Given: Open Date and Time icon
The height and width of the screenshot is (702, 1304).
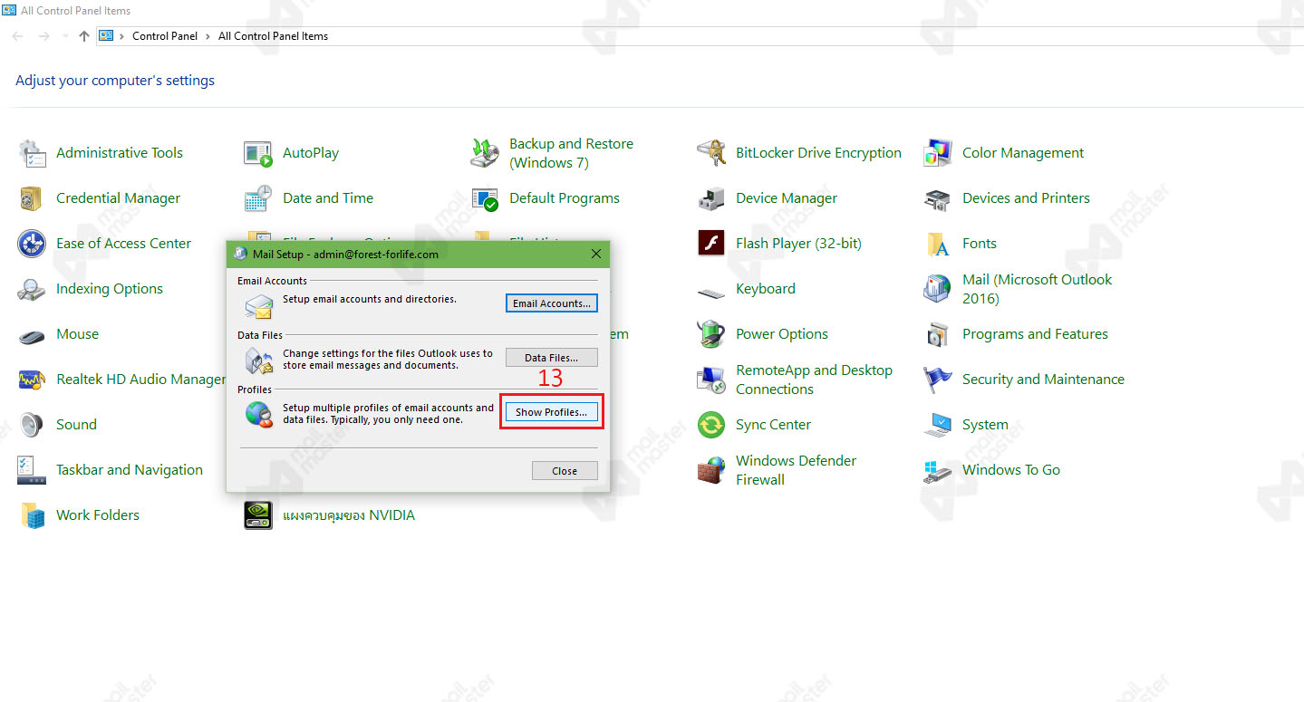Looking at the screenshot, I should point(258,198).
